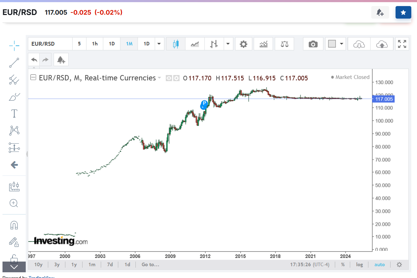Collapse the EUR/RSD legend box
Viewport: 417px width, 278px height.
click(33, 78)
